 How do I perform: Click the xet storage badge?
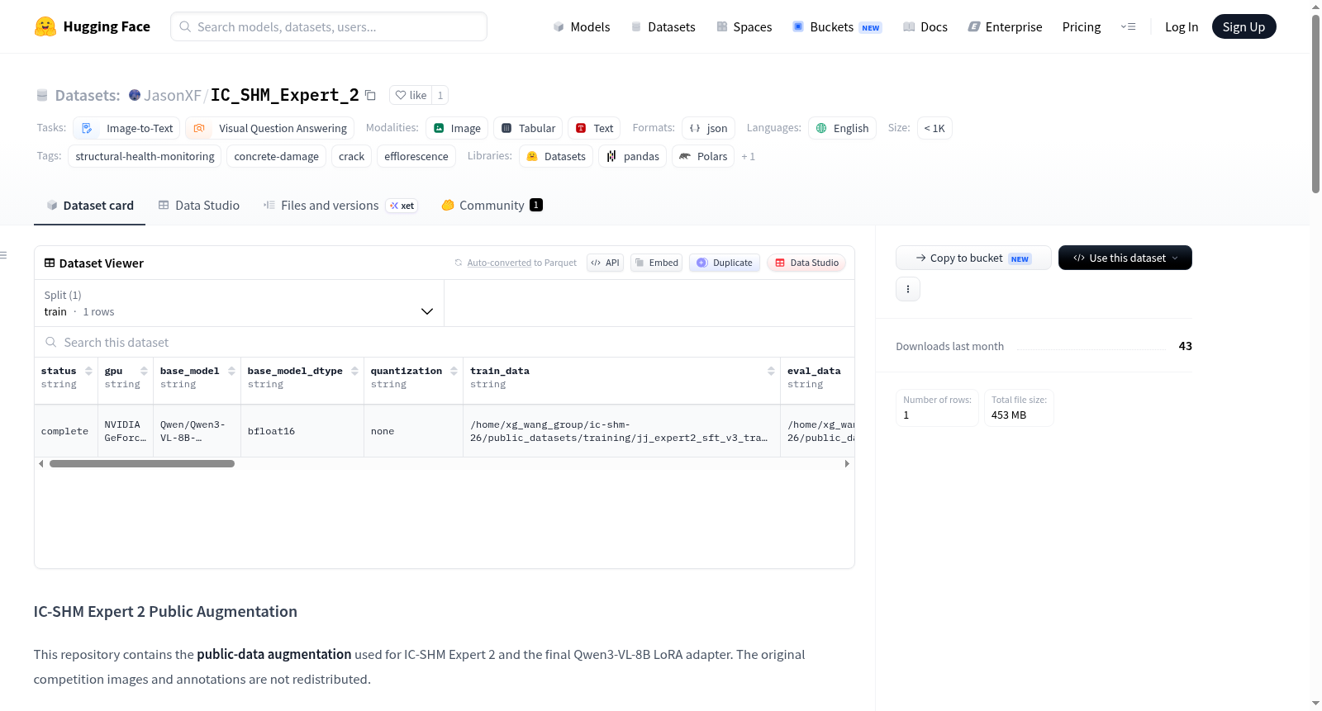pyautogui.click(x=402, y=206)
